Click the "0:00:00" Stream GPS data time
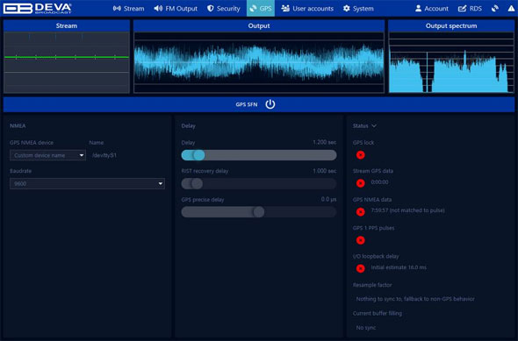This screenshot has height=341, width=518. [379, 182]
